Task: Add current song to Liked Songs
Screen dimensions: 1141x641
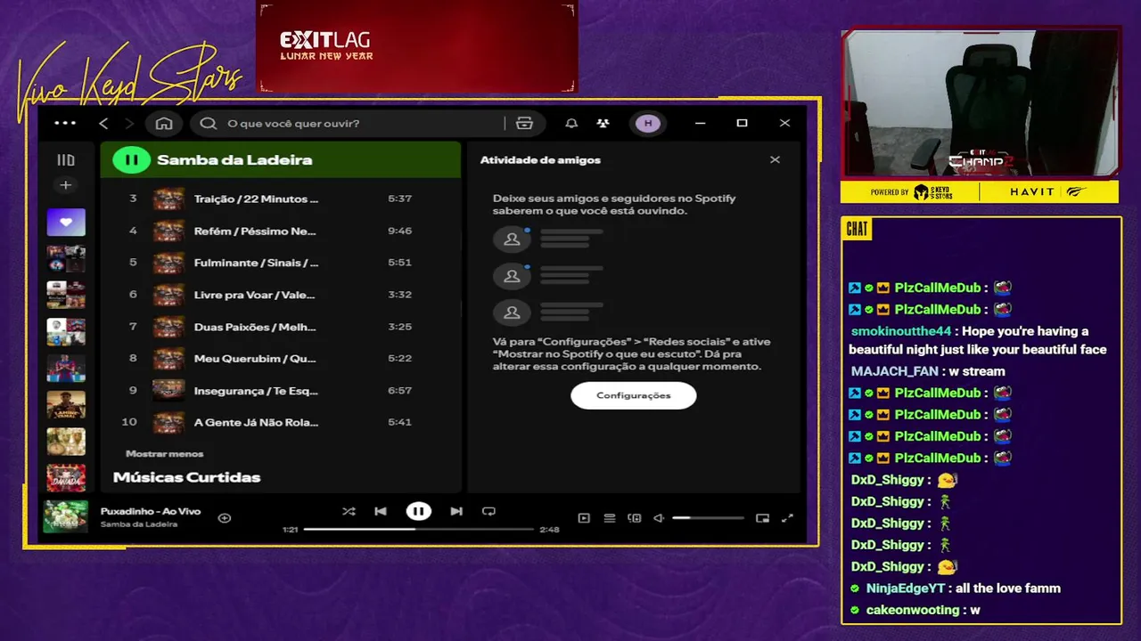Action: (225, 518)
